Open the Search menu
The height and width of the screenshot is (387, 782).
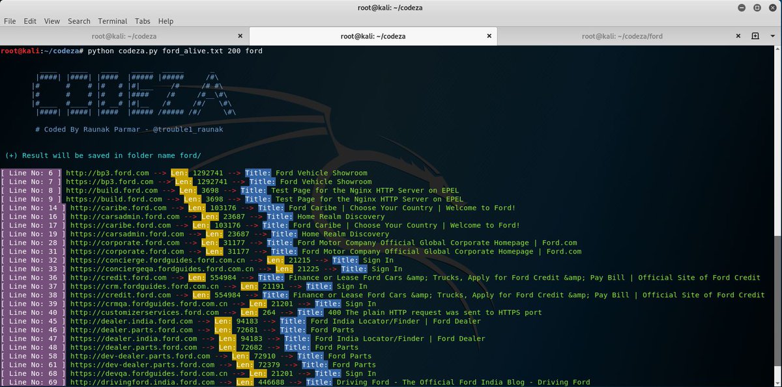(79, 21)
